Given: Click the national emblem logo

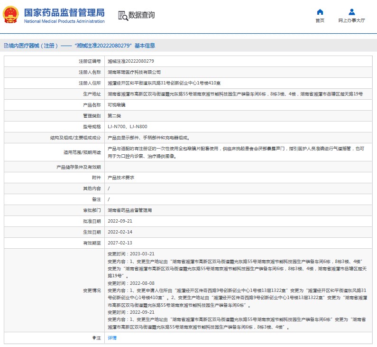Looking at the screenshot, I should [x=11, y=15].
